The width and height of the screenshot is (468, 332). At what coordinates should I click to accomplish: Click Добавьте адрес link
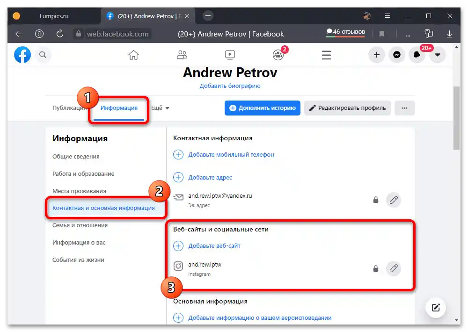coord(210,178)
